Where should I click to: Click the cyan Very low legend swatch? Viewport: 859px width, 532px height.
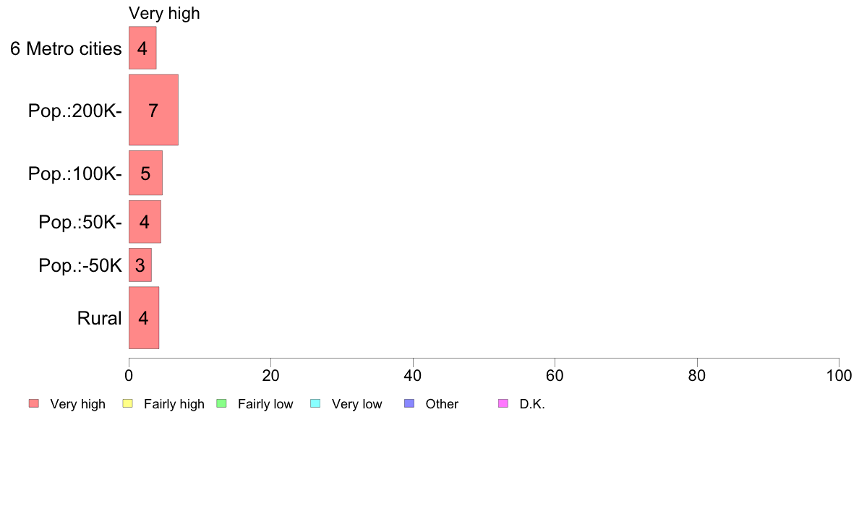pyautogui.click(x=315, y=404)
